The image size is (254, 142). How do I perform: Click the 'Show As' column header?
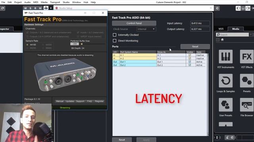coord(171,52)
